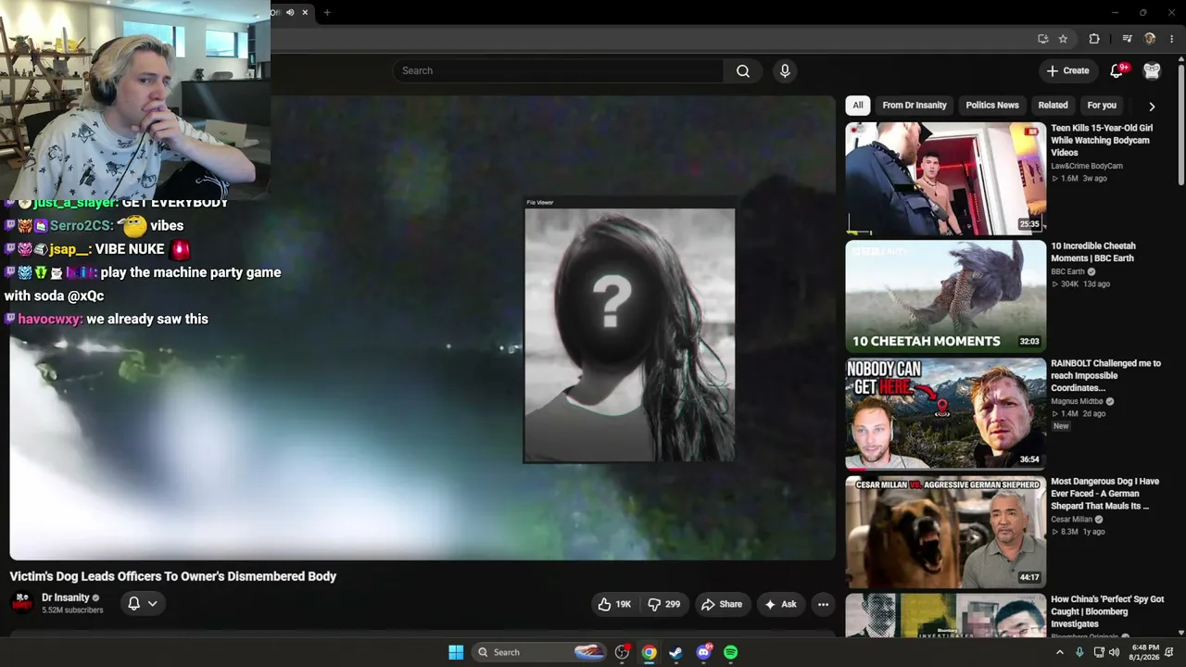Select the From Dr Insanity chip
1186x667 pixels.
(915, 106)
